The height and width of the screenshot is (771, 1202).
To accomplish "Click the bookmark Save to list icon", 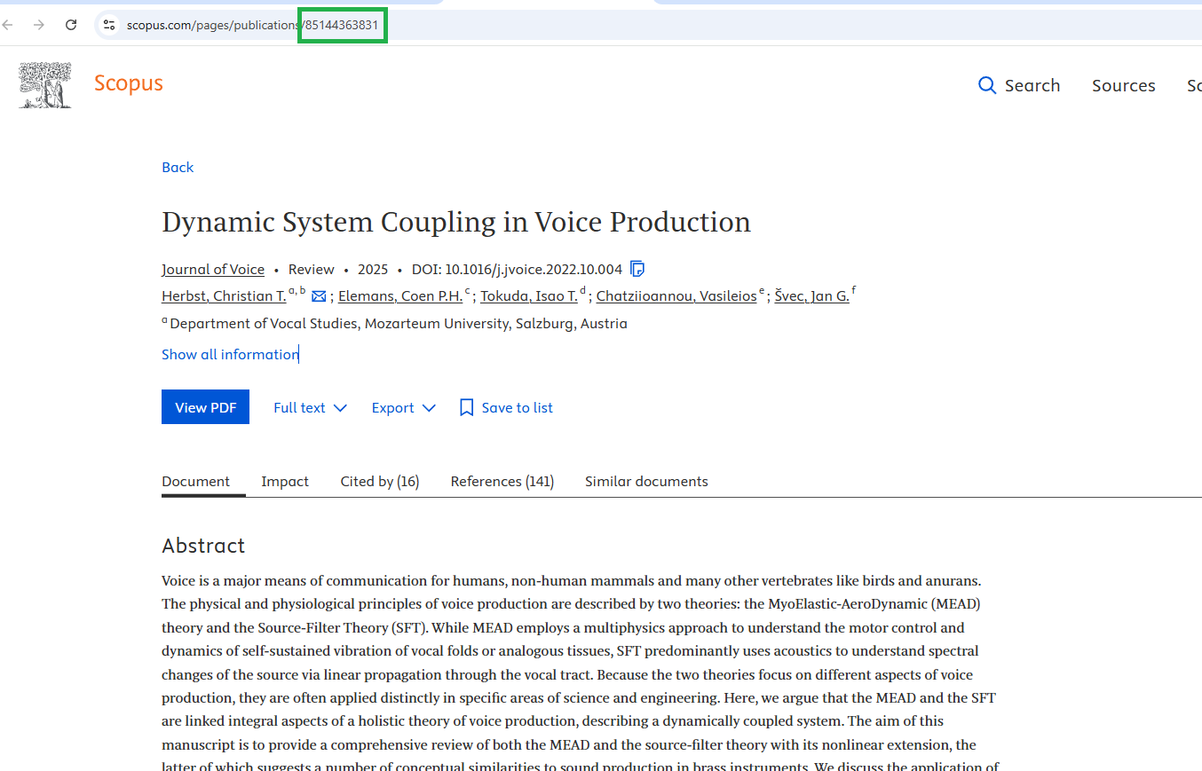I will [466, 407].
